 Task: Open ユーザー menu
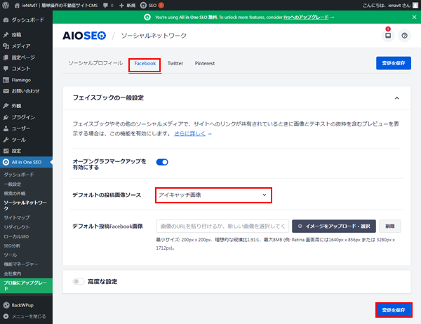(27, 128)
